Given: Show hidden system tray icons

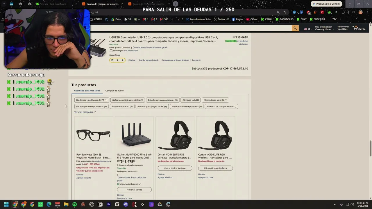Looking at the screenshot, I should pos(335,204).
